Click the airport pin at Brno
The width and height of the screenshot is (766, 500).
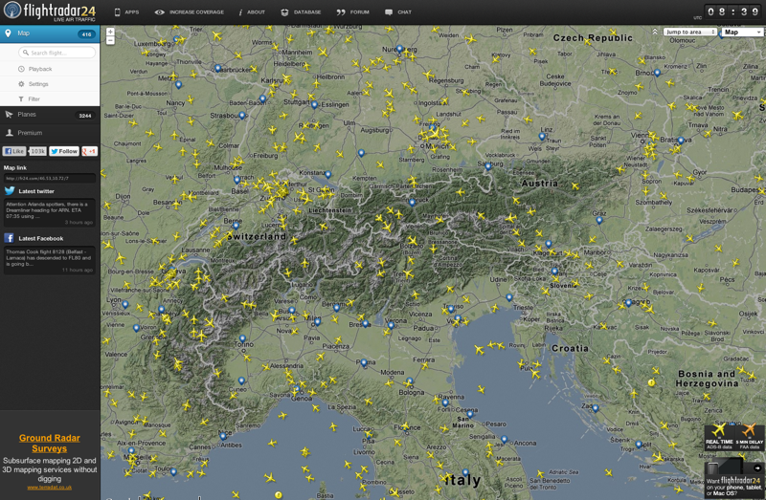coord(657,74)
